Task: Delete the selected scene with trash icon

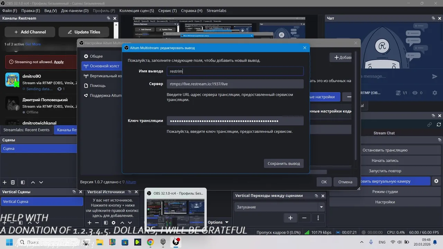Action: (13, 182)
